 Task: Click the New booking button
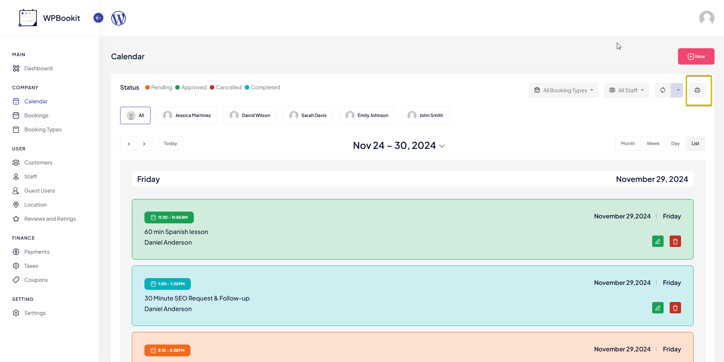point(696,57)
